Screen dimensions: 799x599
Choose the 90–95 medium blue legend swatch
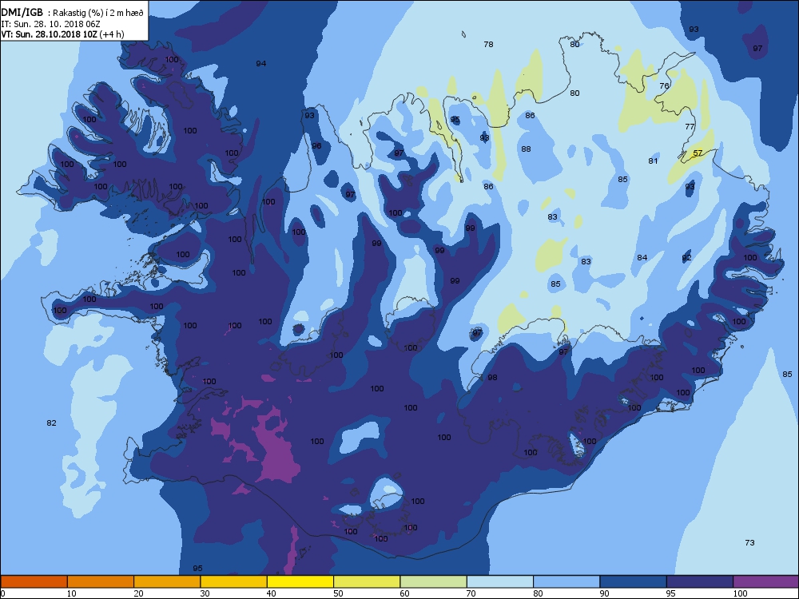click(634, 581)
